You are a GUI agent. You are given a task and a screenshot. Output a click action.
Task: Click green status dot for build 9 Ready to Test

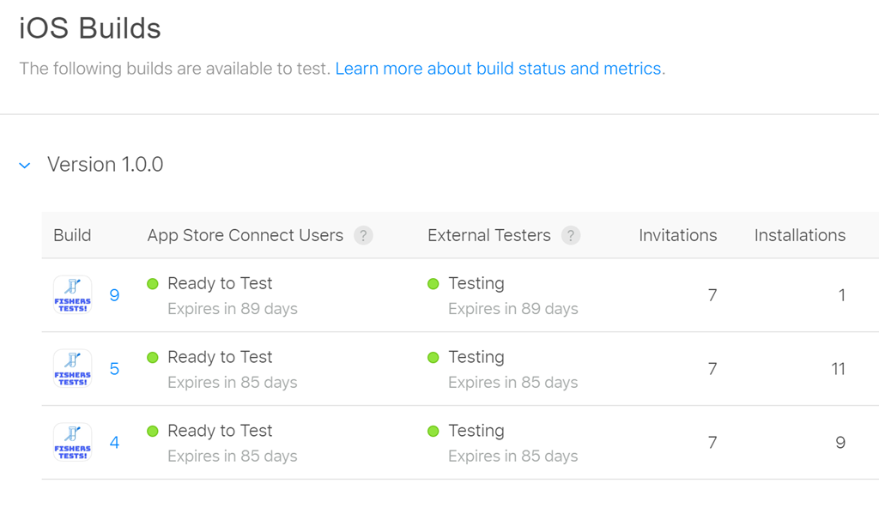pos(153,284)
